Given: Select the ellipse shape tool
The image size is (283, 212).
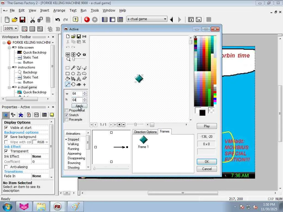Looking at the screenshot, I should 73,73.
